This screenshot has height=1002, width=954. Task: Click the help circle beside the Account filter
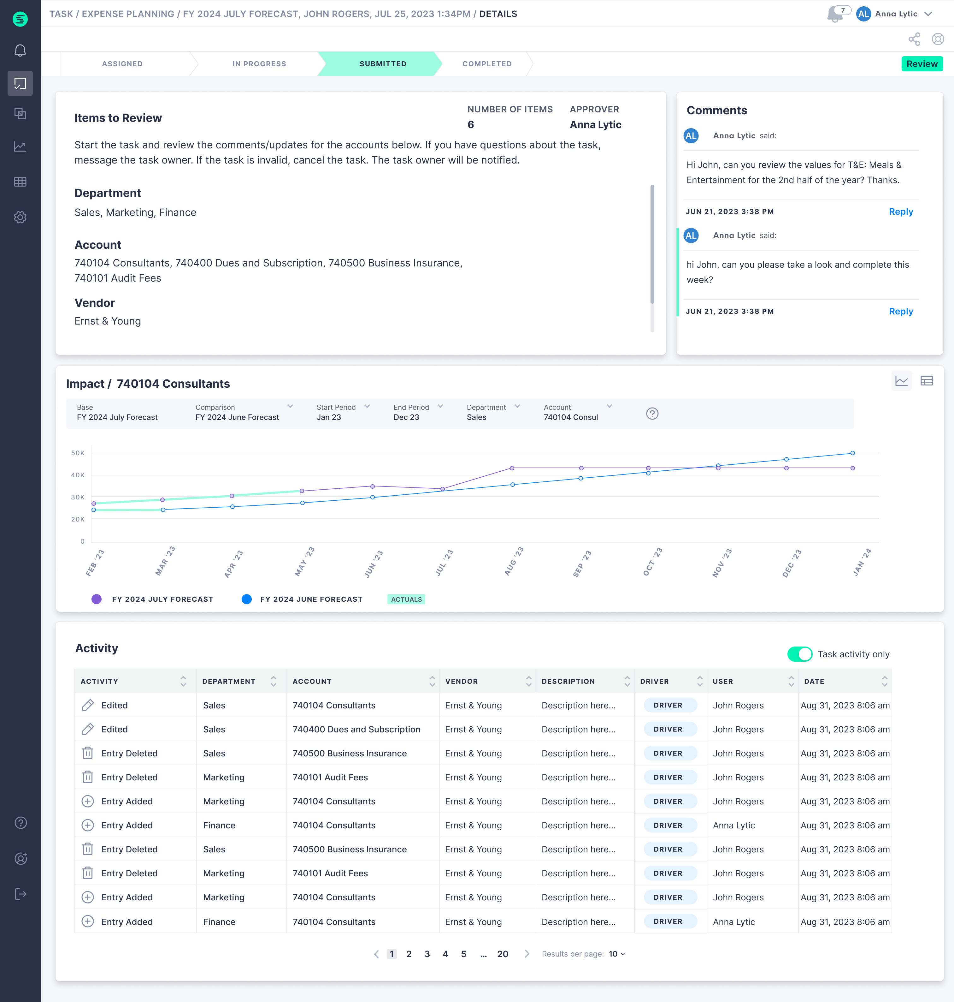coord(652,414)
